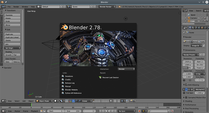Play the animation forward
Screen dimensions: 209x113
[109, 111]
